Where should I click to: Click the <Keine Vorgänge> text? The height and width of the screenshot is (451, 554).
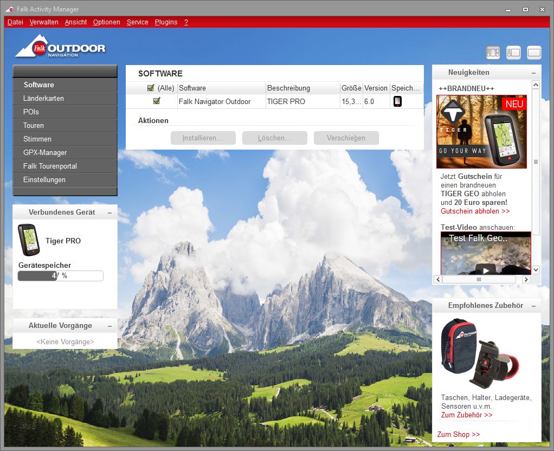65,342
